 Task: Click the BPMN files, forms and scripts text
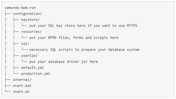[74, 38]
